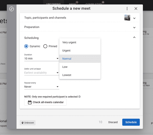This screenshot has width=153, height=135.
Task: Open the Repeat every dropdown
Action: [x=42, y=87]
